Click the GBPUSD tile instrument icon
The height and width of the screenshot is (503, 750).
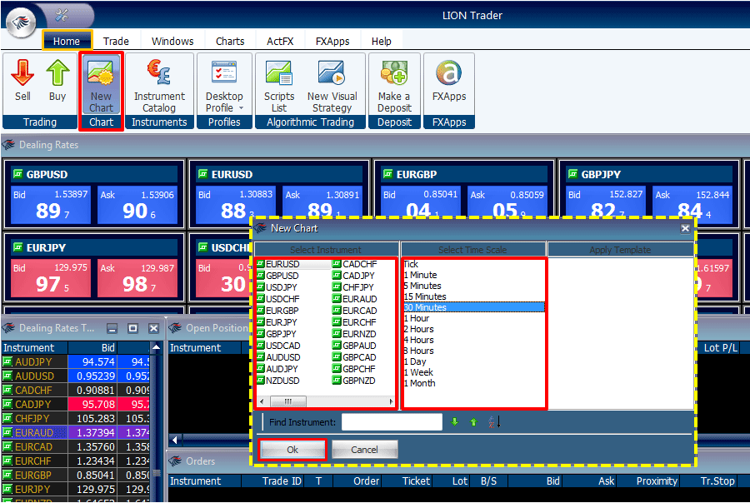pyautogui.click(x=17, y=173)
